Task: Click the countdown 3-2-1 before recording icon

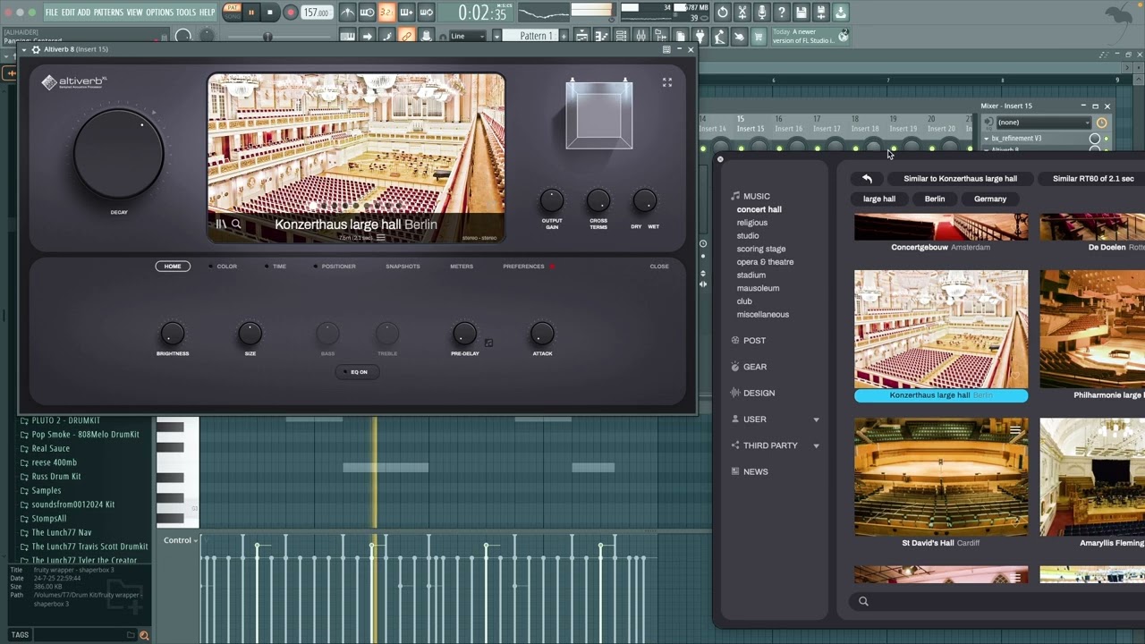Action: click(x=386, y=13)
